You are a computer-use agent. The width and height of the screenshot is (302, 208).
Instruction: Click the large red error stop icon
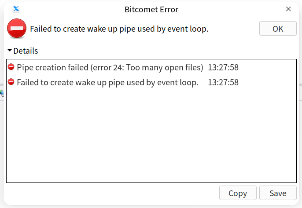pos(17,28)
